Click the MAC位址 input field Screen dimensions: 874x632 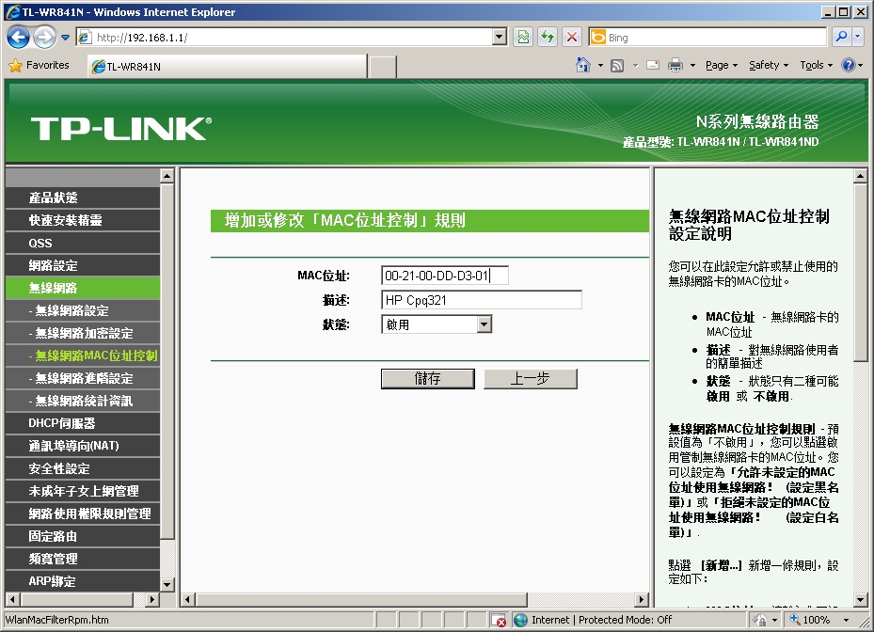pyautogui.click(x=445, y=276)
